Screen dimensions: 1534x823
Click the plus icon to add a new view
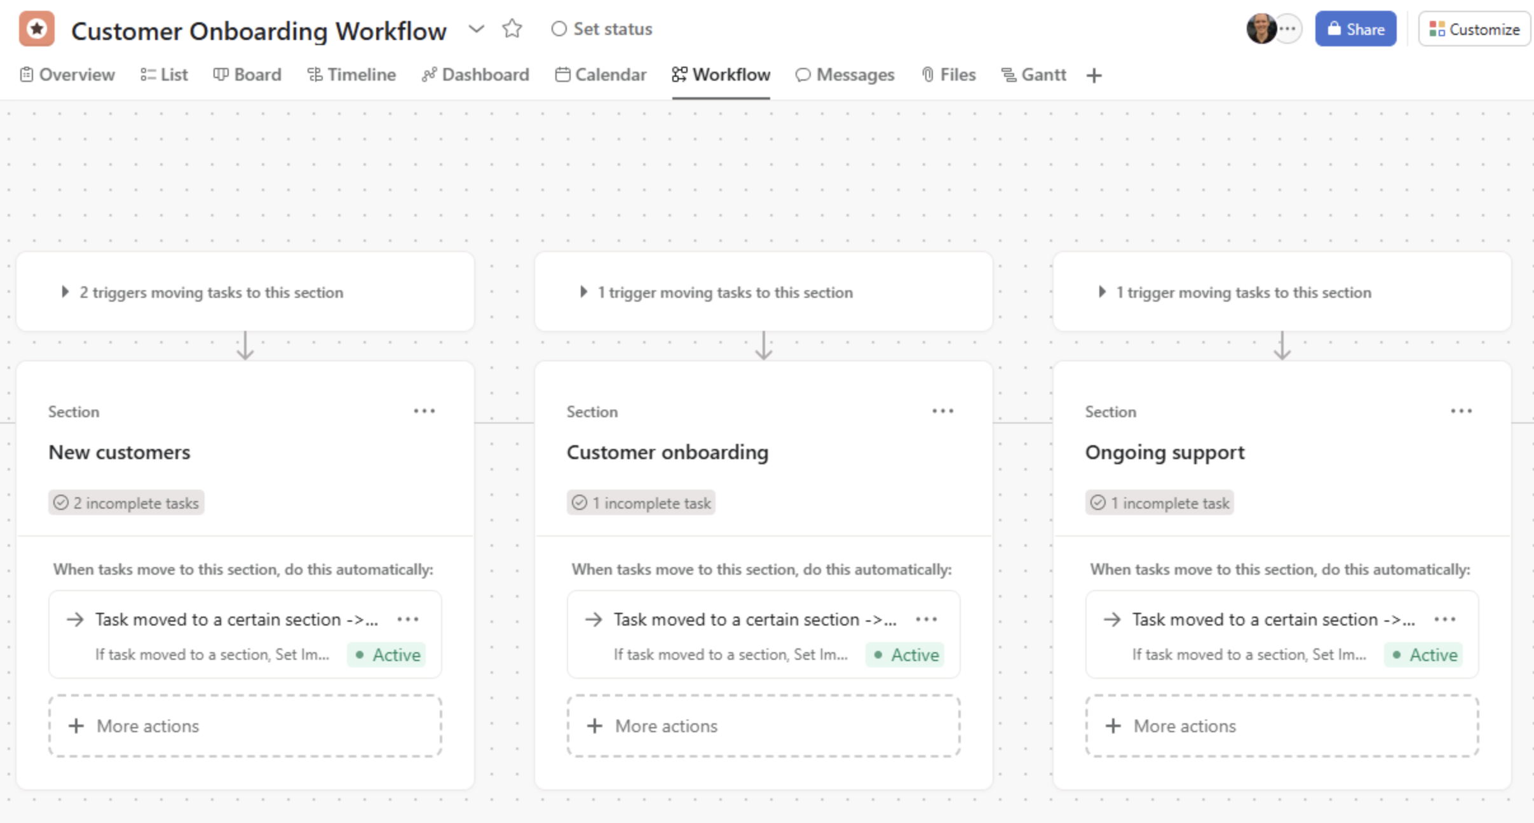point(1094,75)
